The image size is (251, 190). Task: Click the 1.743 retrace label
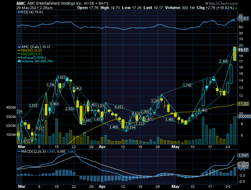187,85
